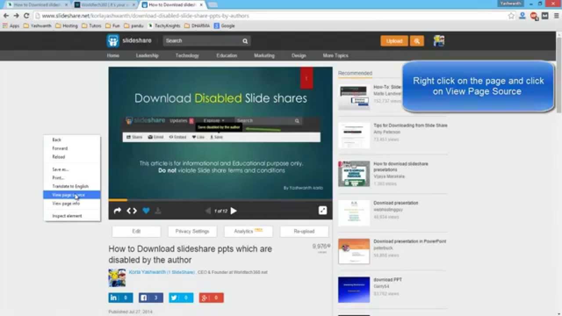Click the Google Plus share button
This screenshot has width=562, height=316.
(x=211, y=298)
